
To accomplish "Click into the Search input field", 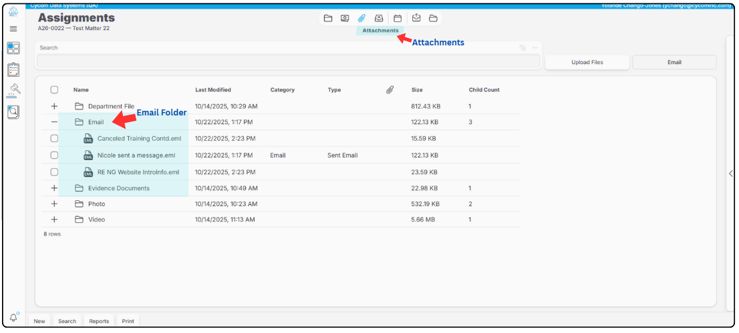I will [x=289, y=61].
